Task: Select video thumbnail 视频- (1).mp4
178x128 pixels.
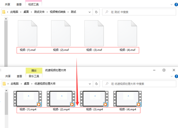Action: pos(28,99)
